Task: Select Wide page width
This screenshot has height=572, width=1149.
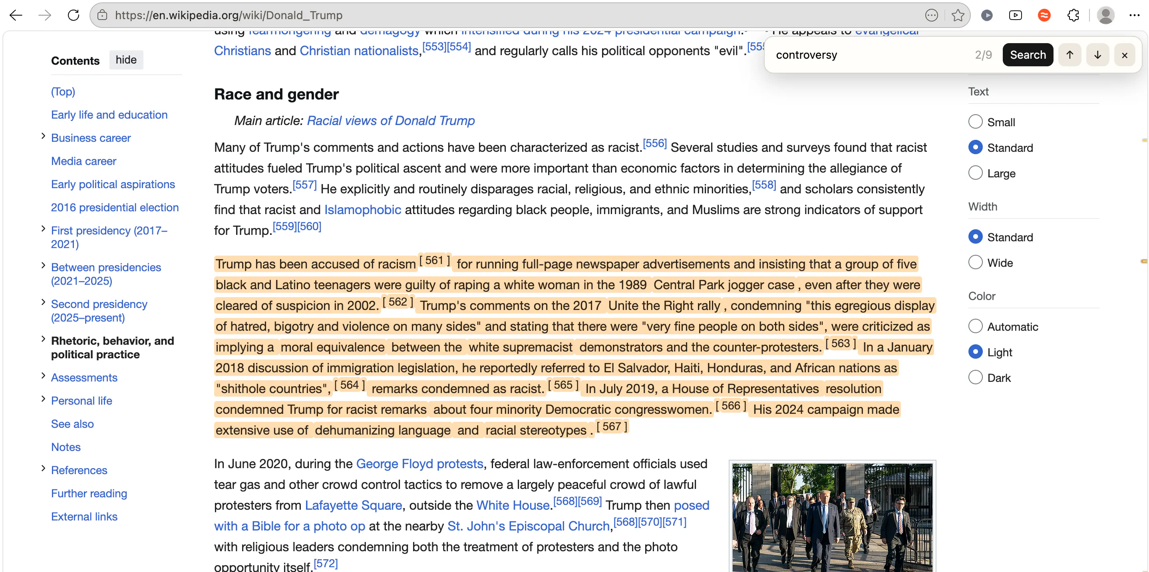Action: click(976, 262)
